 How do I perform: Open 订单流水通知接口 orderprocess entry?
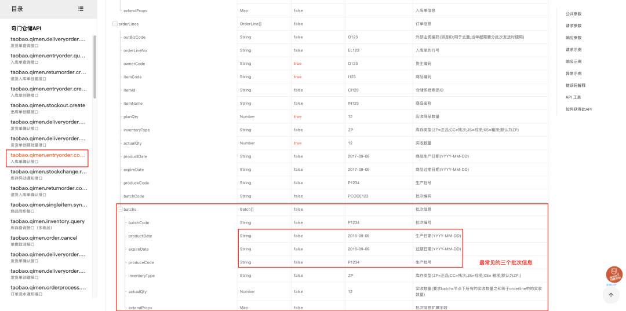tap(48, 290)
